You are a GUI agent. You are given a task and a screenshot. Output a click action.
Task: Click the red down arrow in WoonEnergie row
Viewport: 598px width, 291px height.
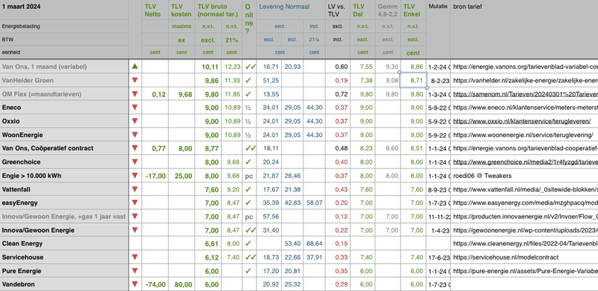[135, 135]
